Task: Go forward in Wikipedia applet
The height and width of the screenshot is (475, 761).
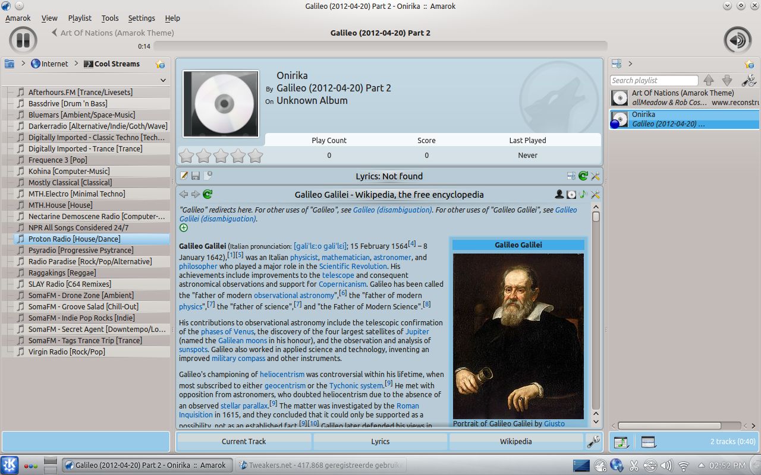Action: [x=196, y=194]
